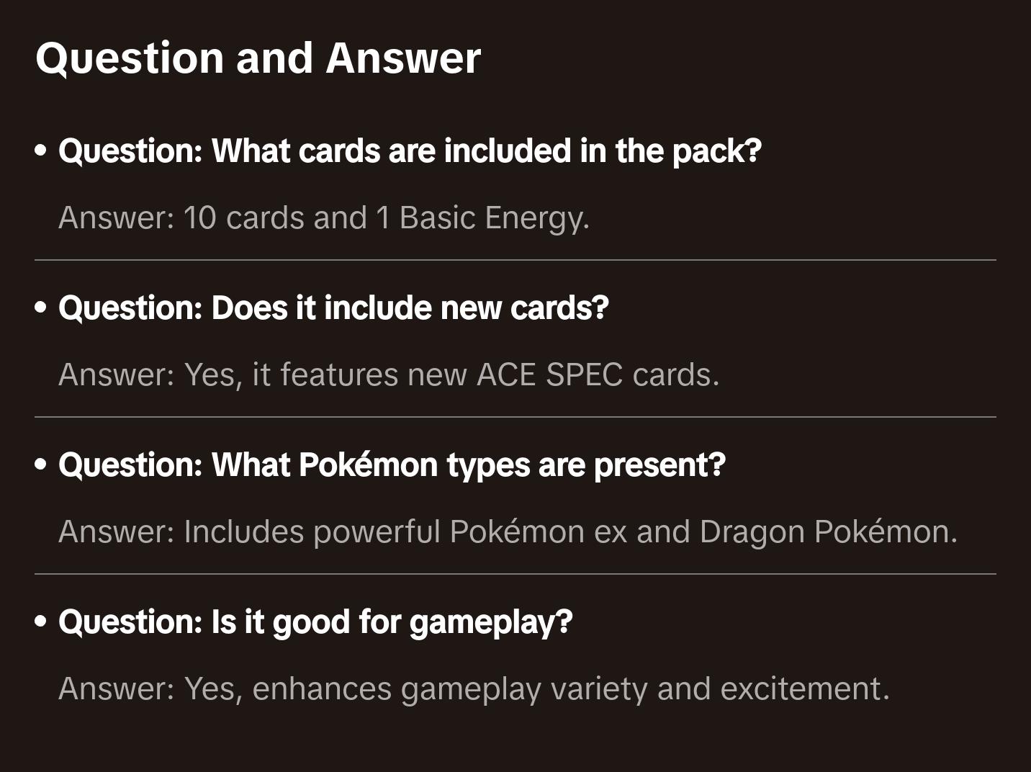Image resolution: width=1031 pixels, height=772 pixels.
Task: Click the Question and Answer heading
Action: coord(258,58)
